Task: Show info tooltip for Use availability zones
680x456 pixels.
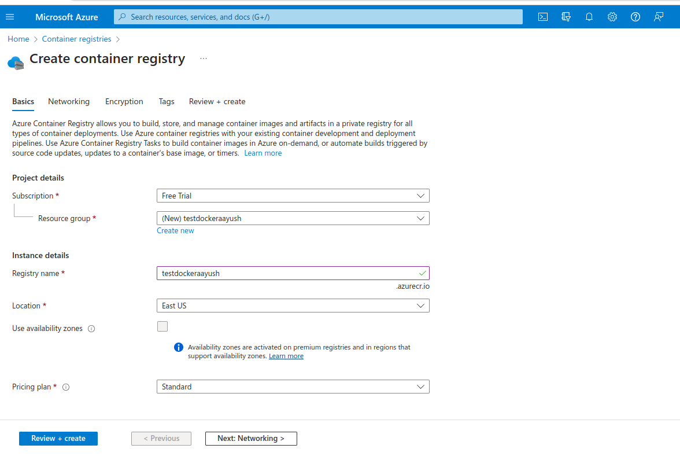Action: [x=91, y=329]
